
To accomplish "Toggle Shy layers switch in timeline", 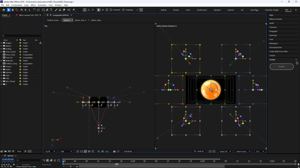I will (47, 160).
